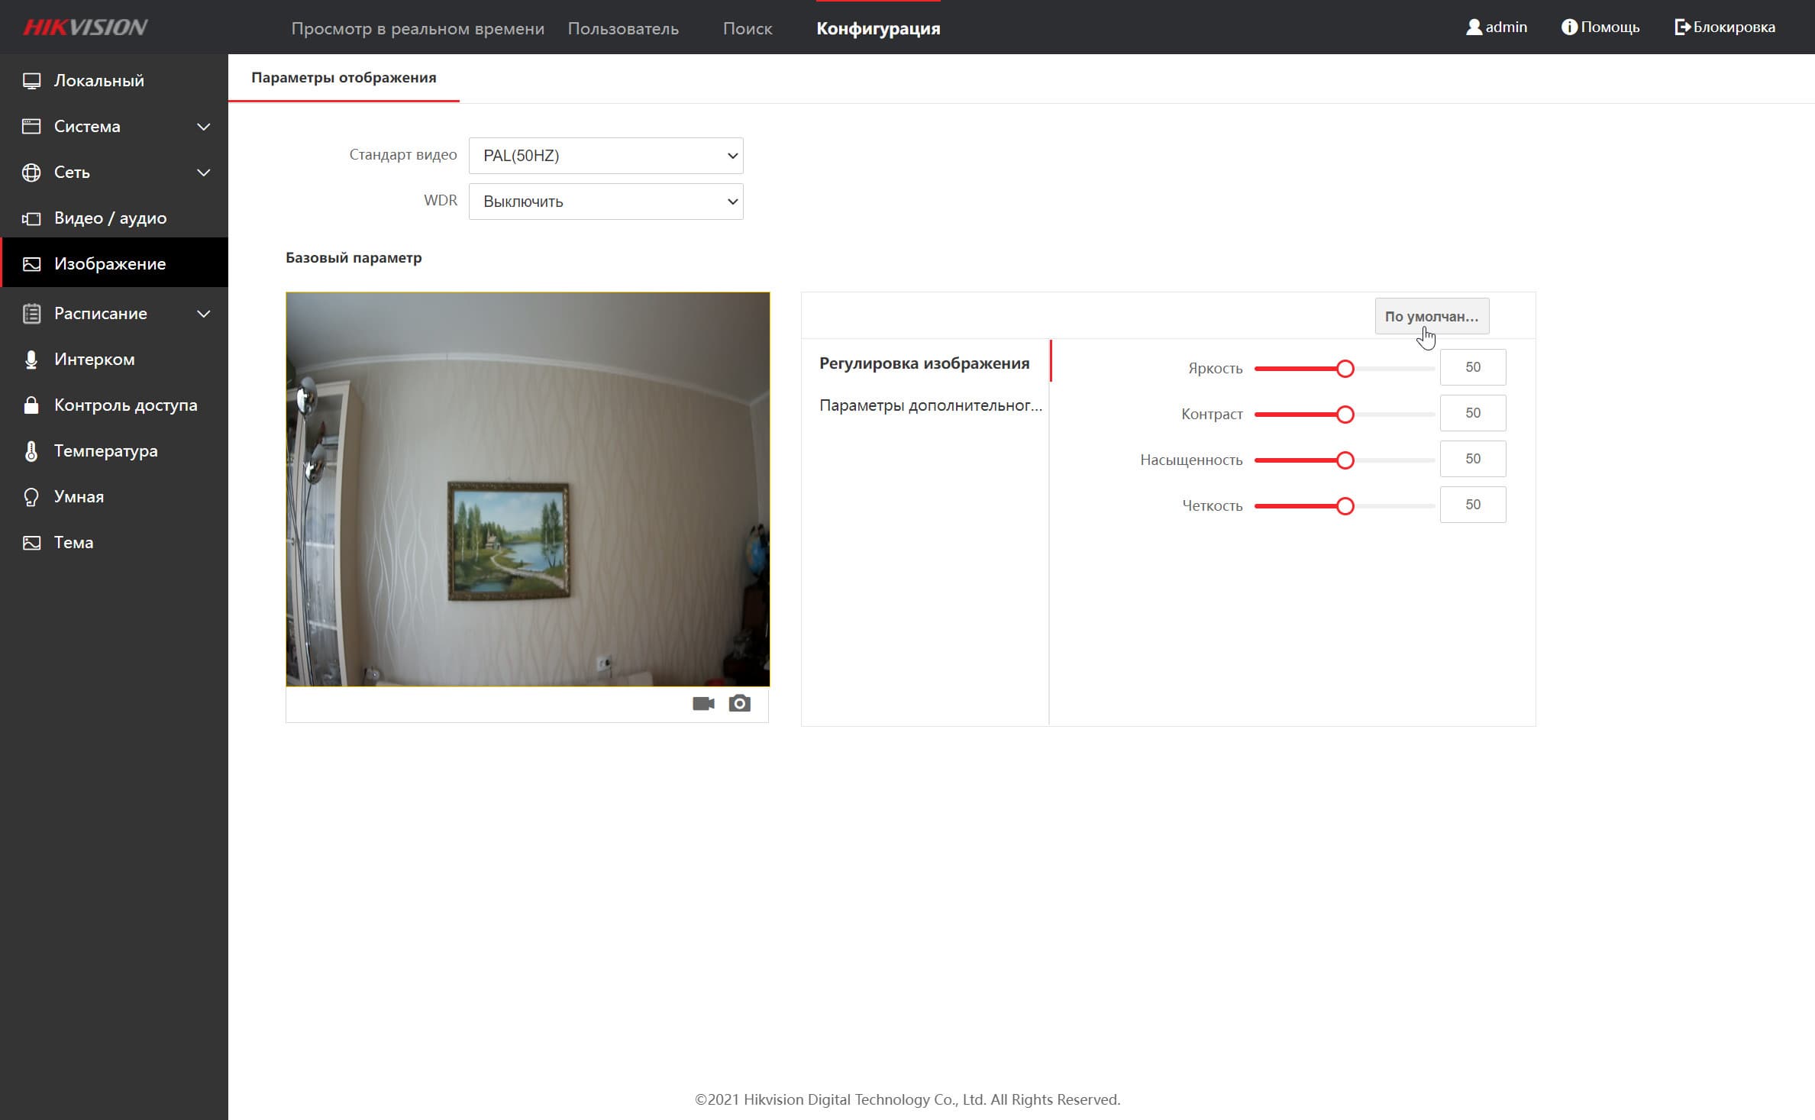Expand the Сеть sidebar menu
The height and width of the screenshot is (1120, 1815).
tap(203, 173)
